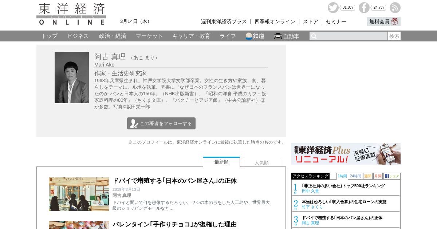Click この著者をフォローする button

(x=161, y=123)
